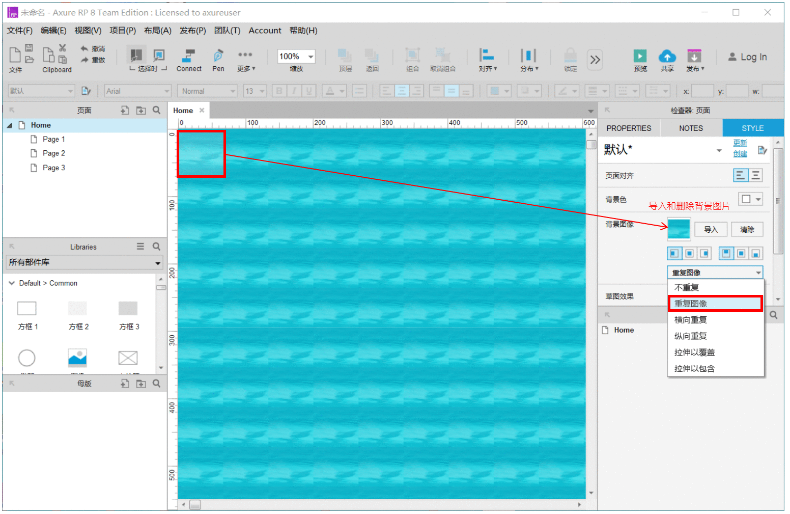The height and width of the screenshot is (514, 790).
Task: Click Add Page icon in Pages panel
Action: 125,111
